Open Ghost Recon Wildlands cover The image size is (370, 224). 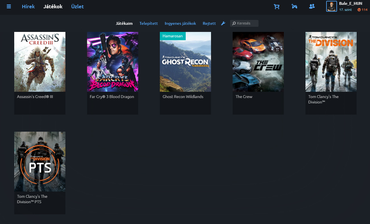(185, 62)
